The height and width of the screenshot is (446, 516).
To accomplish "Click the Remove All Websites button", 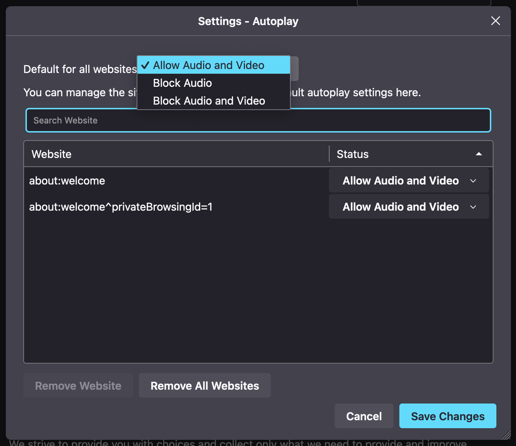I will pos(205,385).
